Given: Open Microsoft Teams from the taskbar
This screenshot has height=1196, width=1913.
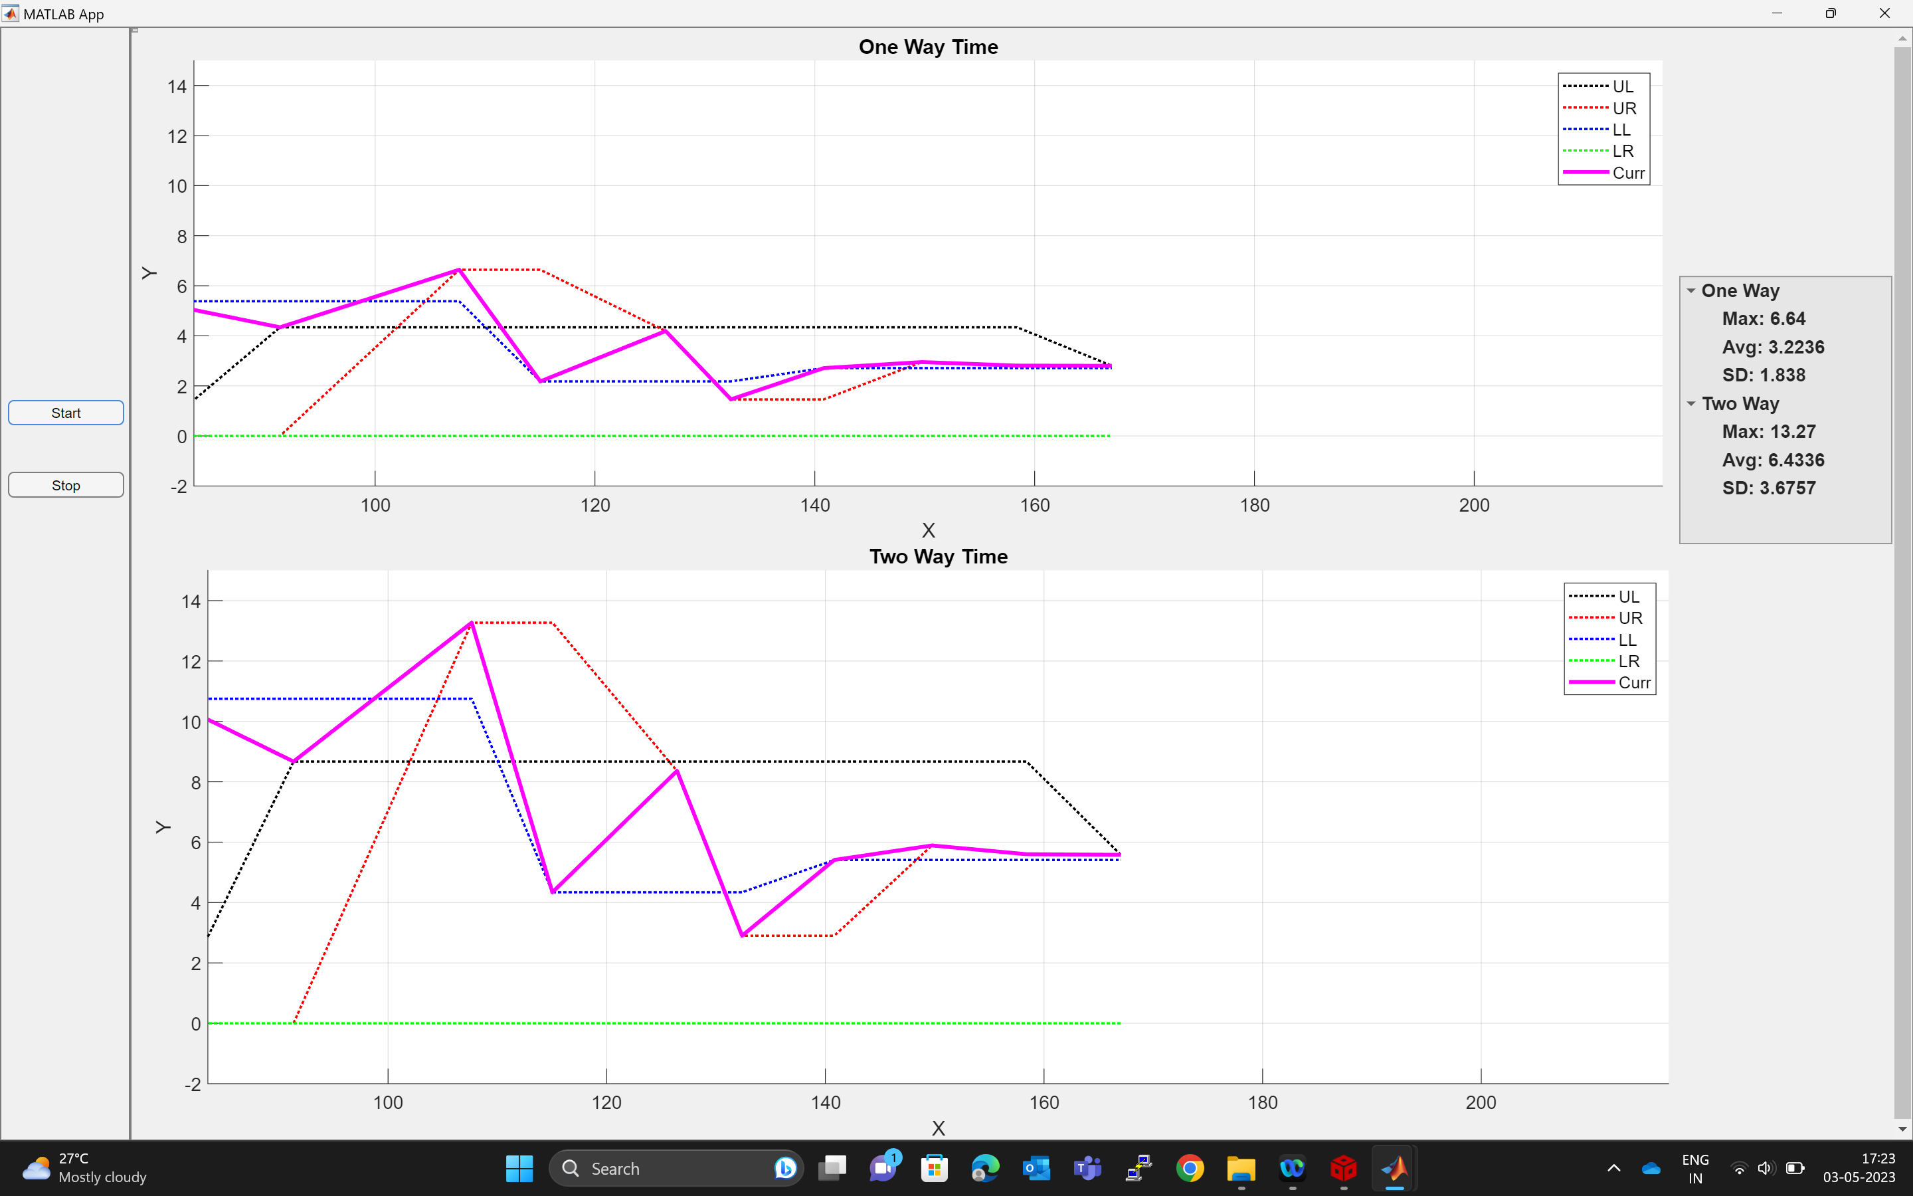Looking at the screenshot, I should pyautogui.click(x=1088, y=1168).
